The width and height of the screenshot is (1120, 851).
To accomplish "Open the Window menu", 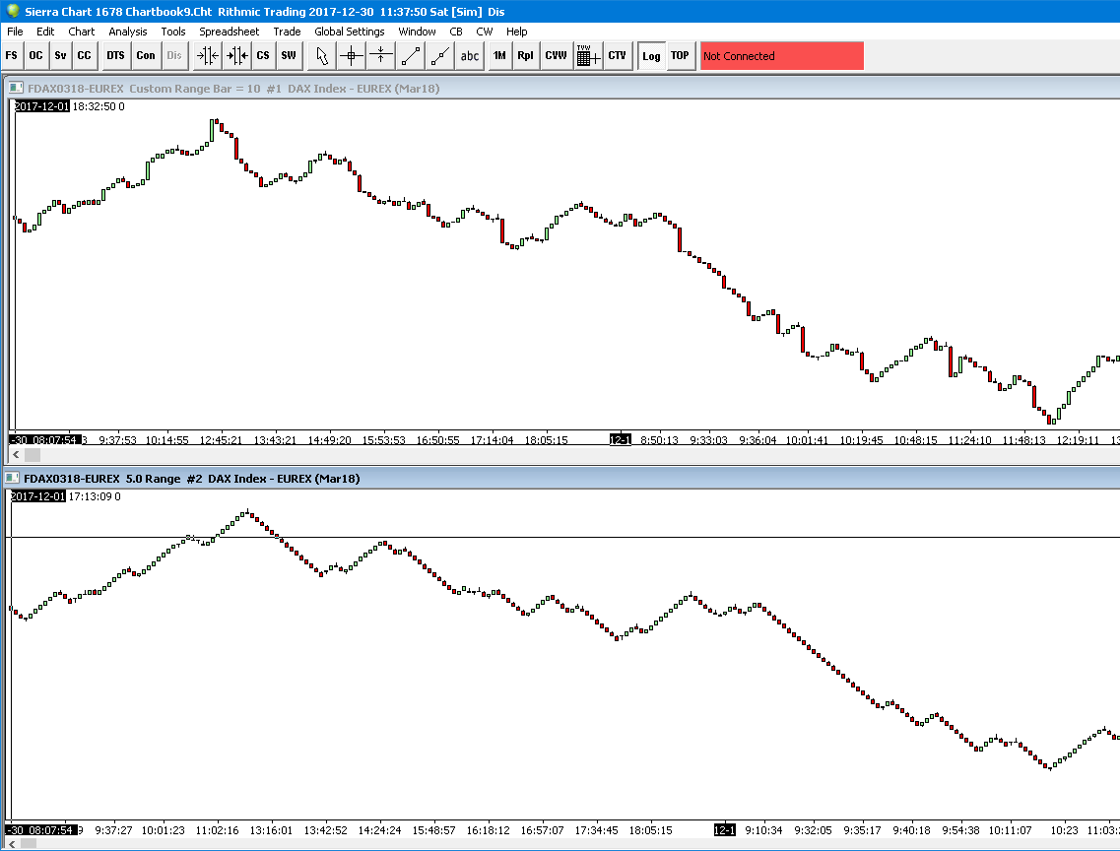I will 417,32.
